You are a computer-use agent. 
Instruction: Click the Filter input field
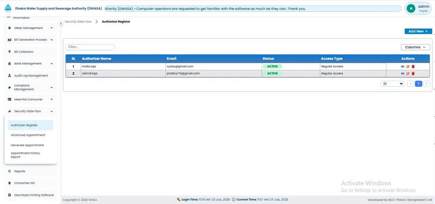90,47
